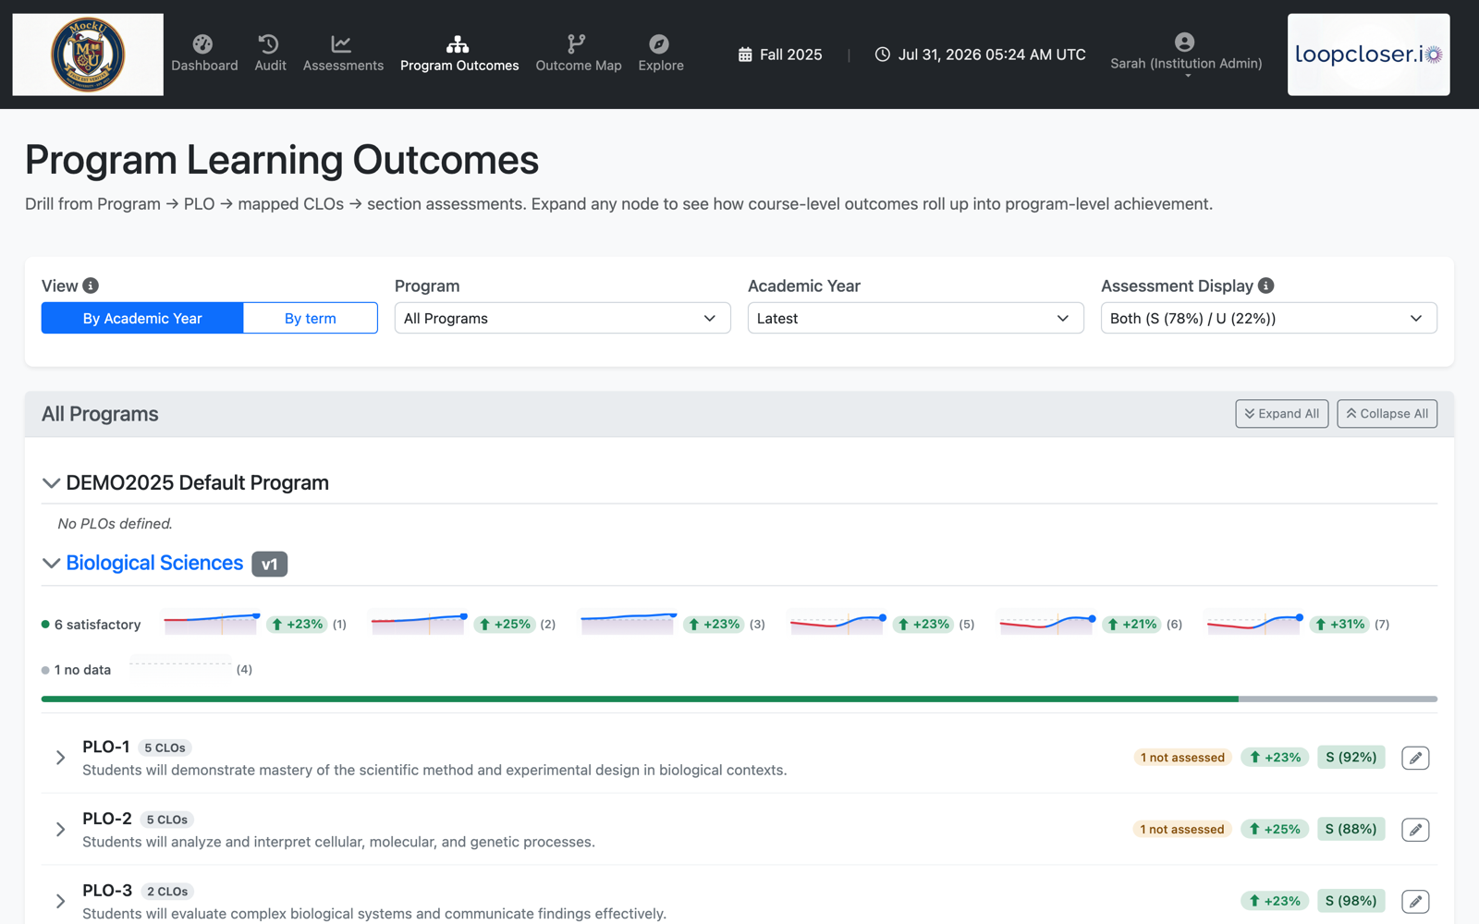Click the sparkline chart labeled (2)
Viewport: 1479px width, 924px height.
click(419, 624)
